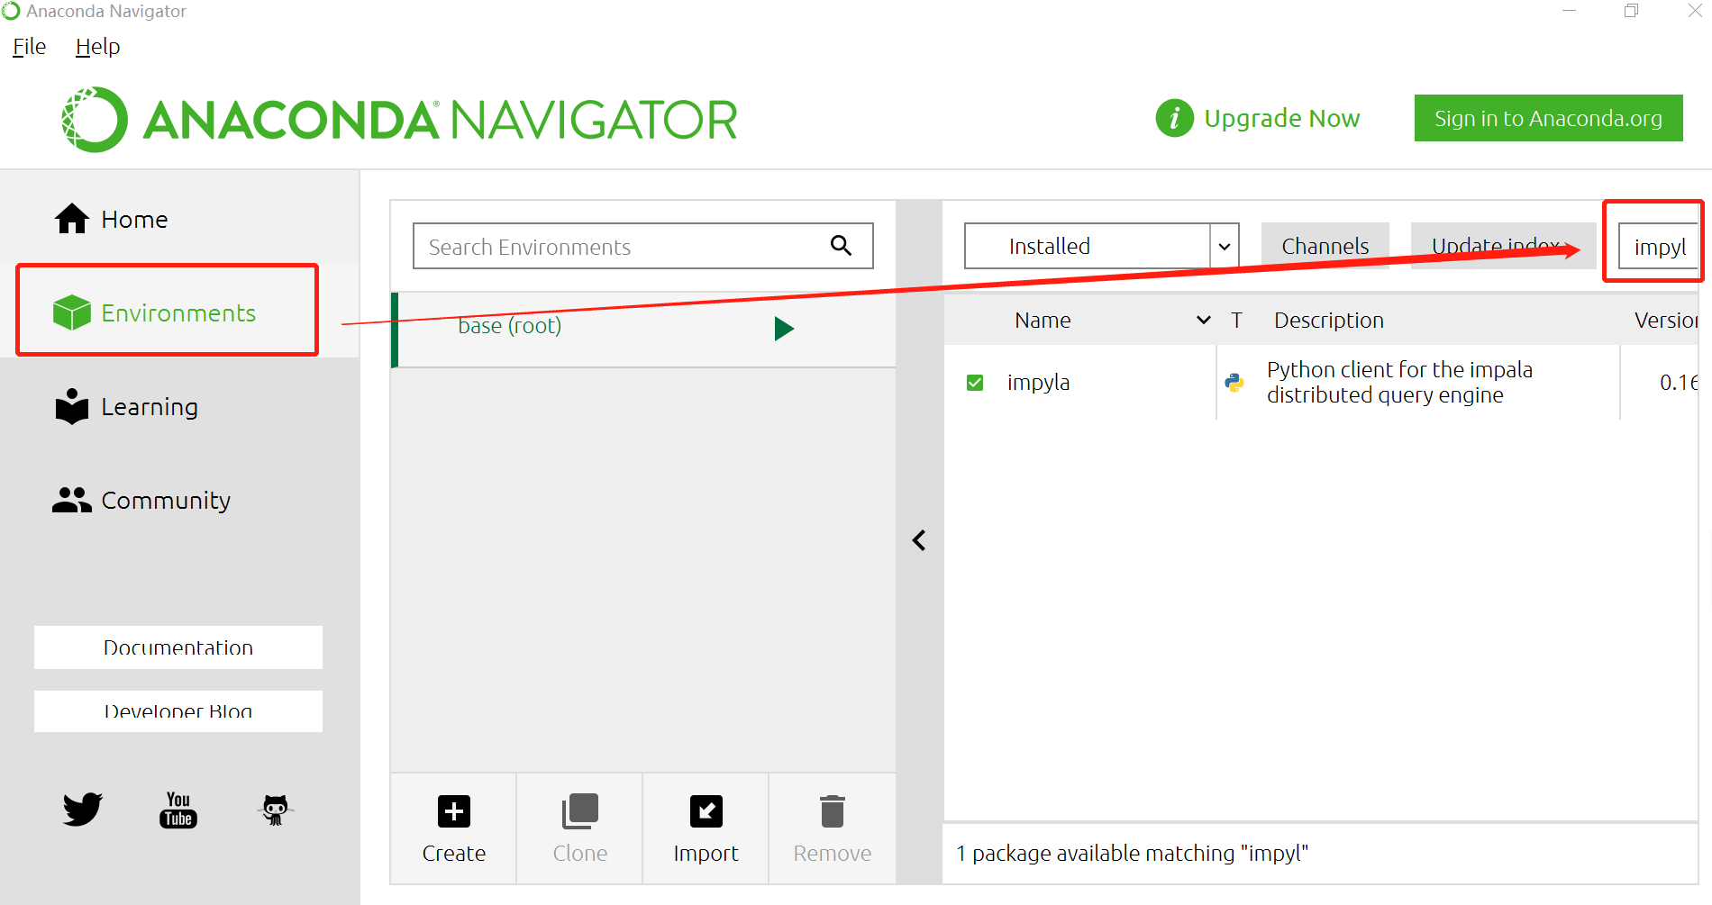Open the Twitter bird icon
Image resolution: width=1712 pixels, height=905 pixels.
83,809
